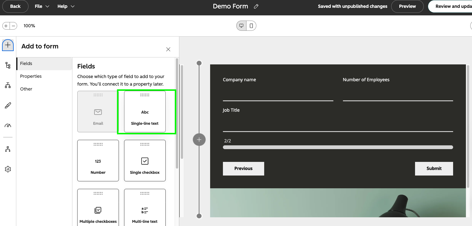Click the Job Title input field

338,124
